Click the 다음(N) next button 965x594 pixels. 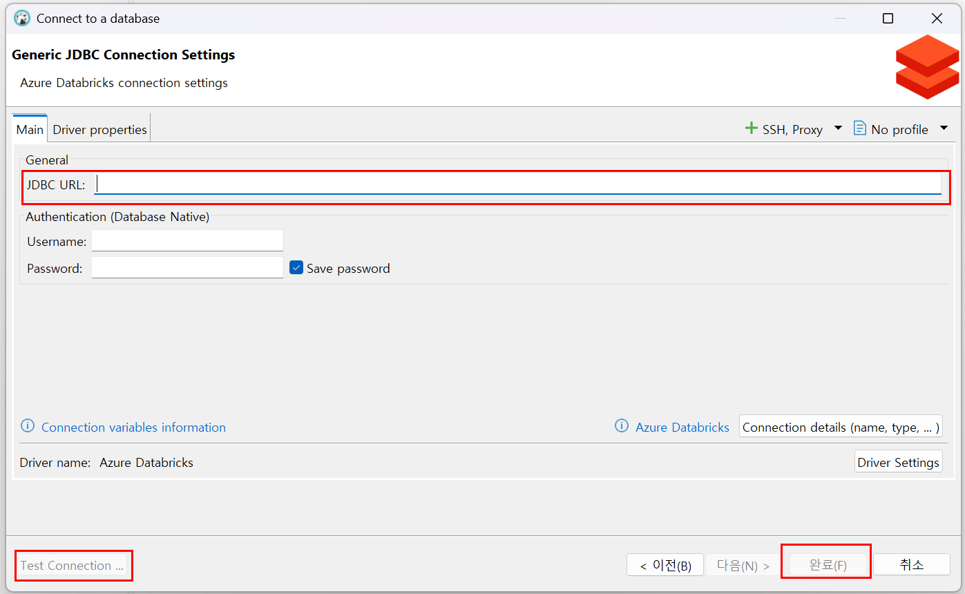point(743,565)
